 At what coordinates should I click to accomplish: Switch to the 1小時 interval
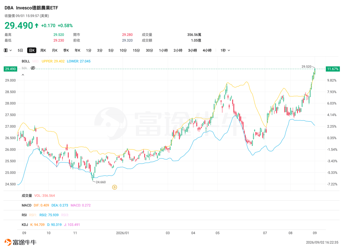coord(163,50)
